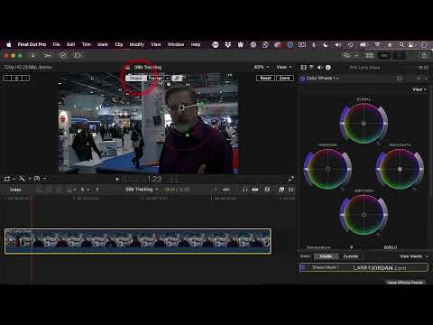Toggle the browser panel icon
The height and width of the screenshot is (325, 433).
[369, 55]
